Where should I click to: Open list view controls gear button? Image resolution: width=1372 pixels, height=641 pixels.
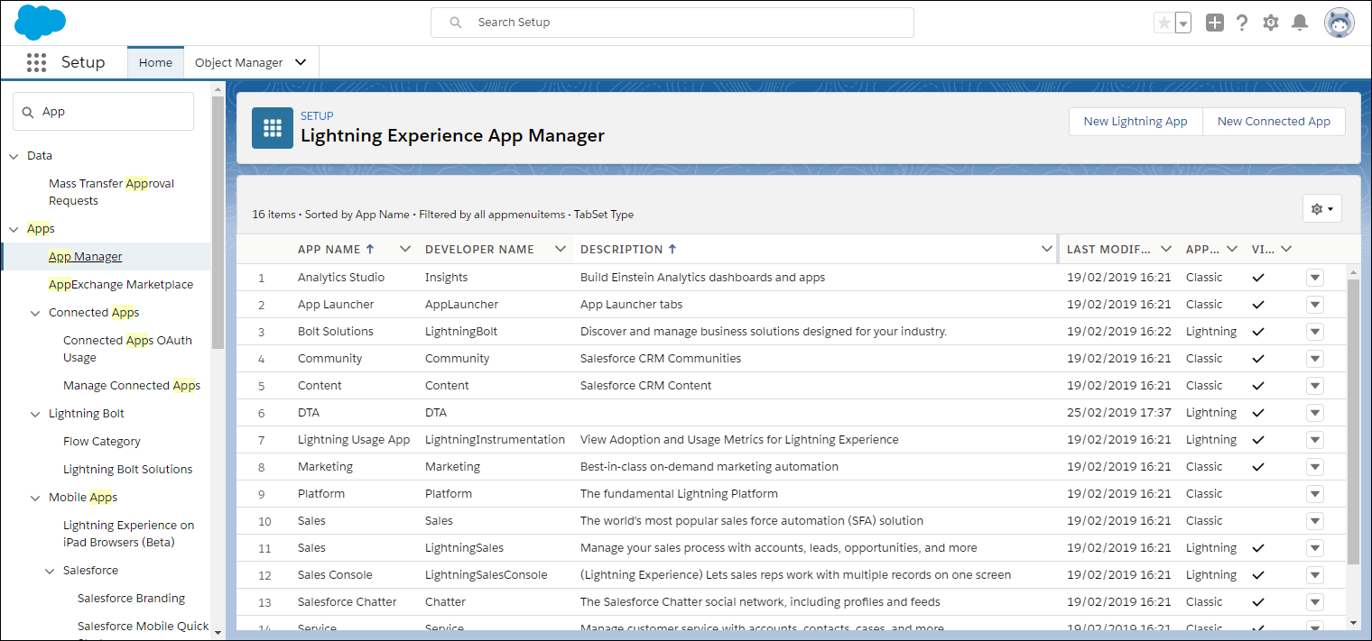point(1322,208)
